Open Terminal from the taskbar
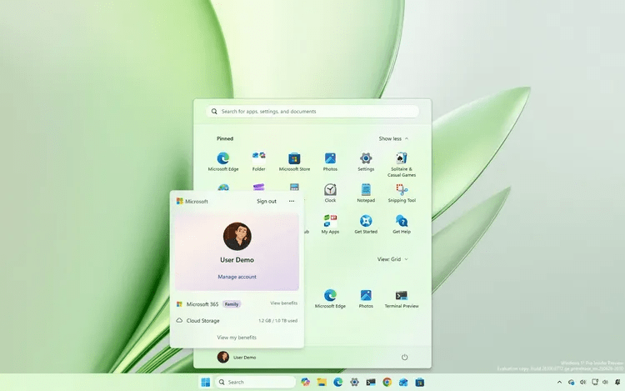625x391 pixels. (x=371, y=382)
